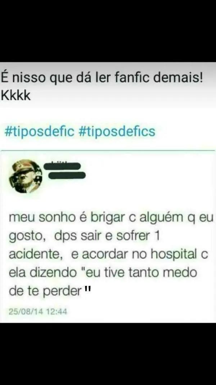The image size is (216, 385).
Task: Click the caption "É nisso que dá ler fanfic demais!"
Action: pyautogui.click(x=102, y=78)
